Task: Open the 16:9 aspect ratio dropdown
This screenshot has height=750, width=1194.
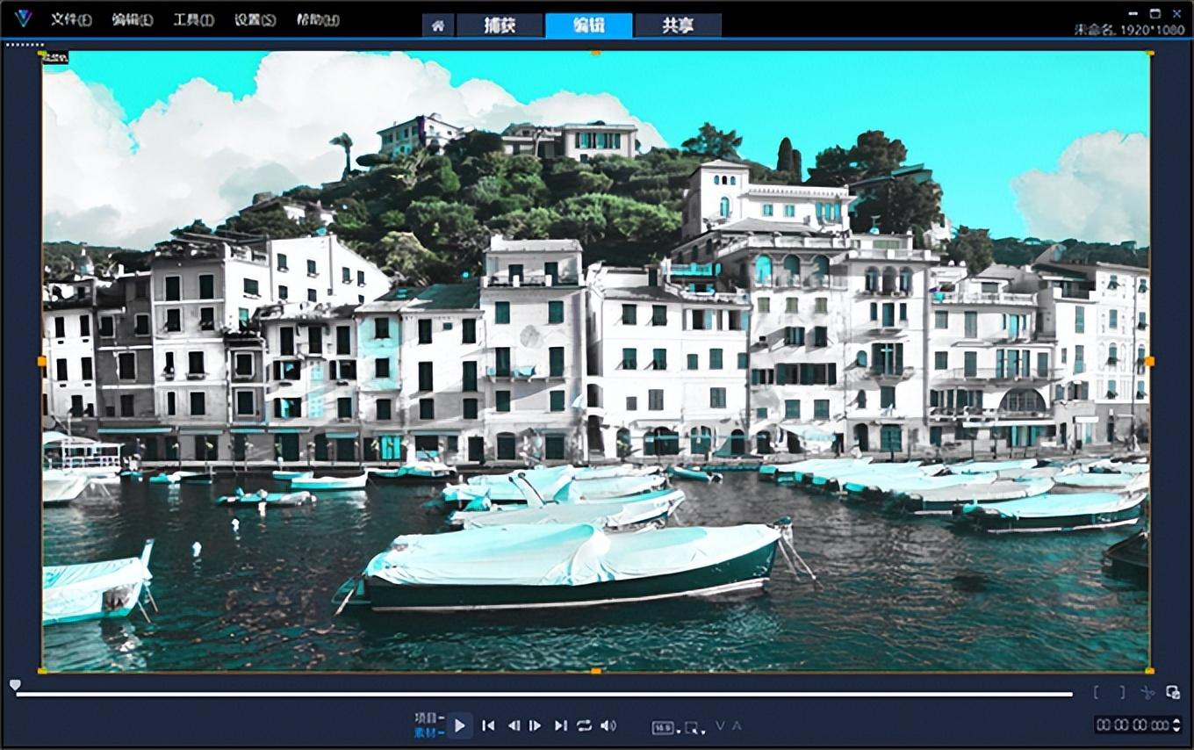Action: (x=664, y=727)
